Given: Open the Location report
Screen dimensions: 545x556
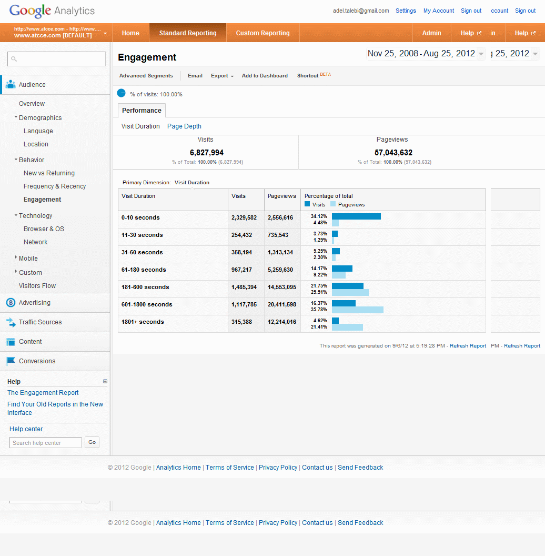Looking at the screenshot, I should (36, 144).
